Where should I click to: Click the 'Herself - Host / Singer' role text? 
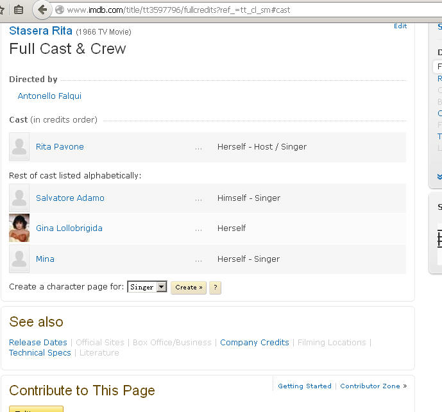[262, 147]
